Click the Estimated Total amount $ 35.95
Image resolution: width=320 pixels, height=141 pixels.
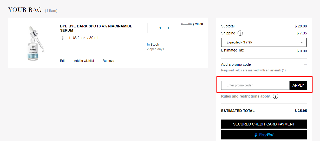[x=301, y=111]
